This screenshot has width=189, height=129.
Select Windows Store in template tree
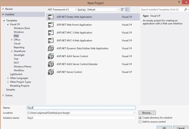(22, 28)
